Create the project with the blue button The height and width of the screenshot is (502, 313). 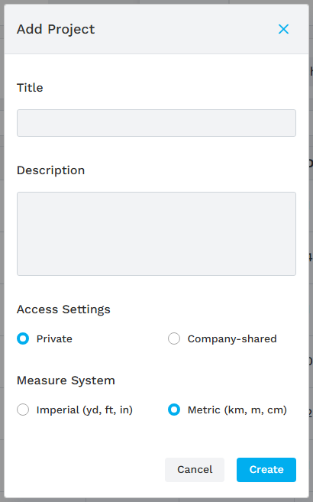click(266, 470)
